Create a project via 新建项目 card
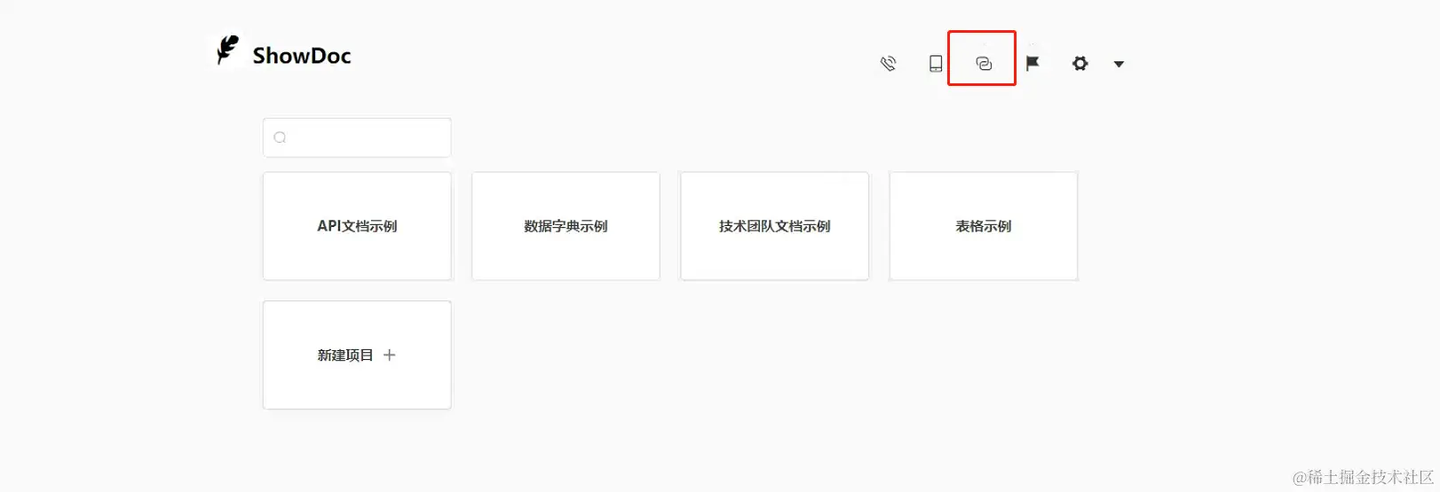The height and width of the screenshot is (492, 1440). click(x=357, y=355)
